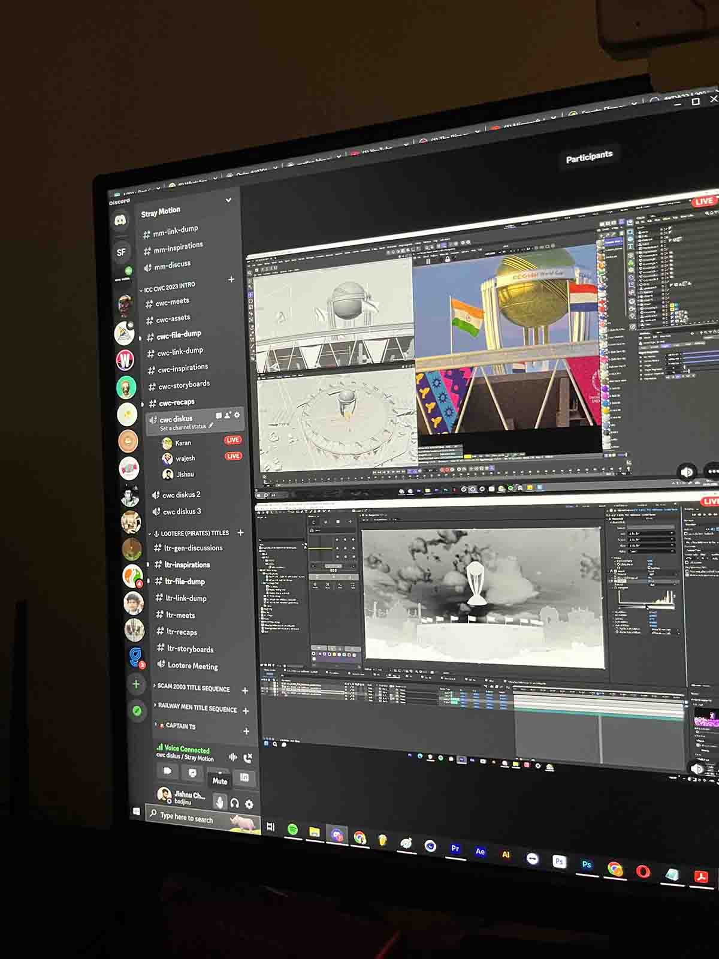Expand the SCAM 2003 TITLE SEQUENCE category

pyautogui.click(x=193, y=687)
